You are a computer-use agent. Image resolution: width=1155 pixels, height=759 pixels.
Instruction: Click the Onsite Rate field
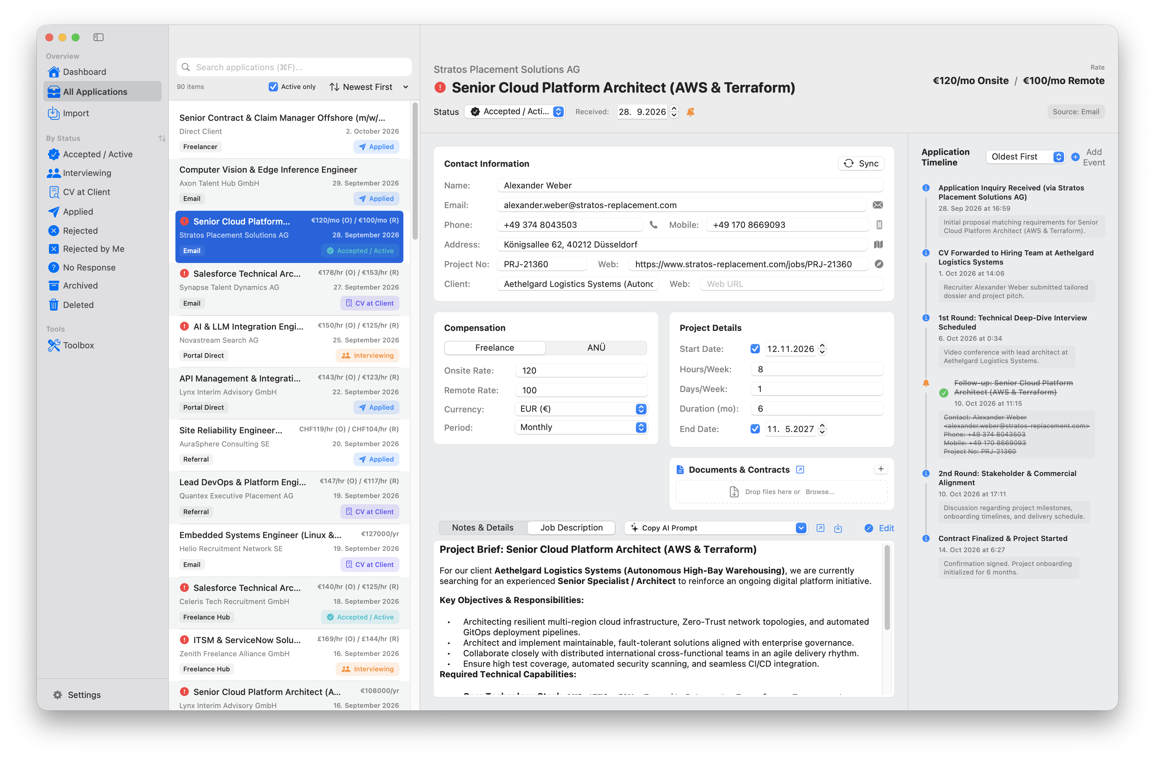pos(581,371)
